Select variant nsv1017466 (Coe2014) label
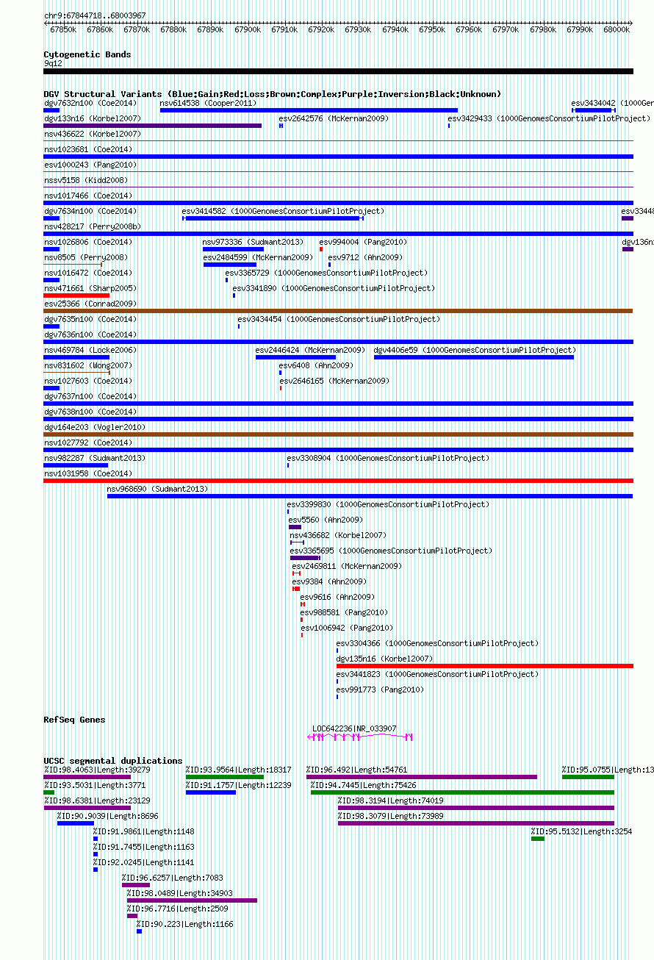This screenshot has width=654, height=960. click(88, 196)
